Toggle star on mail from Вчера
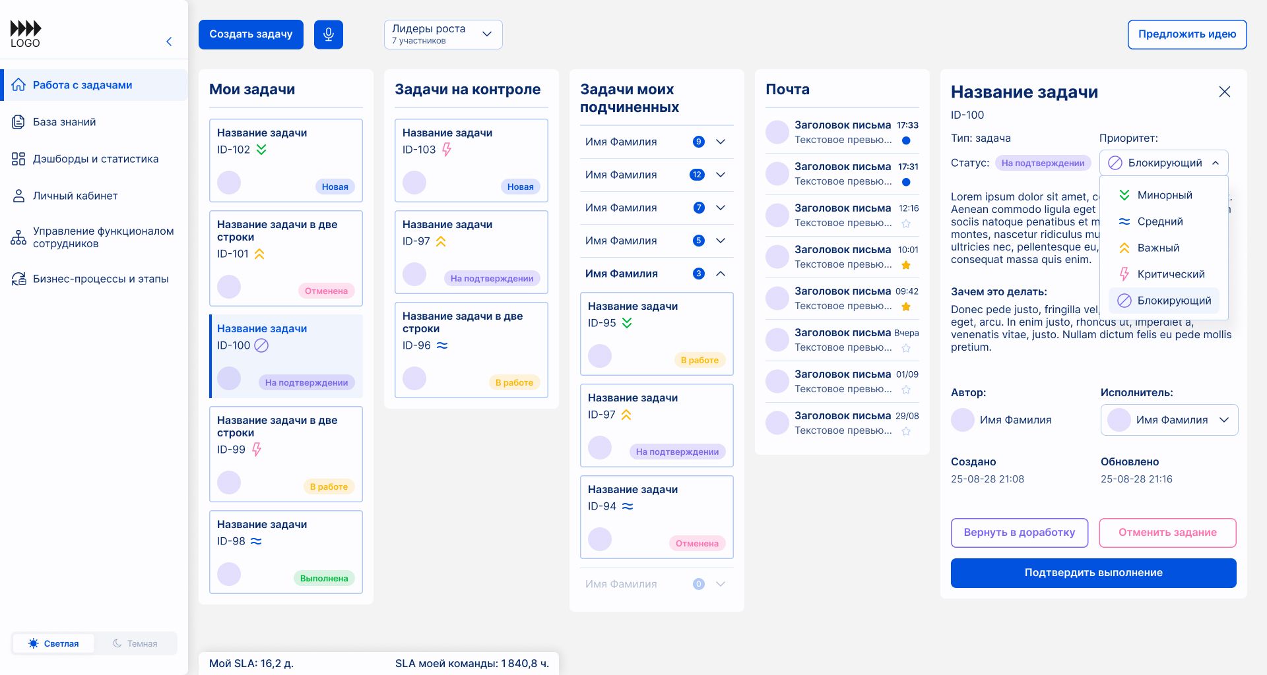The height and width of the screenshot is (675, 1267). (x=906, y=348)
